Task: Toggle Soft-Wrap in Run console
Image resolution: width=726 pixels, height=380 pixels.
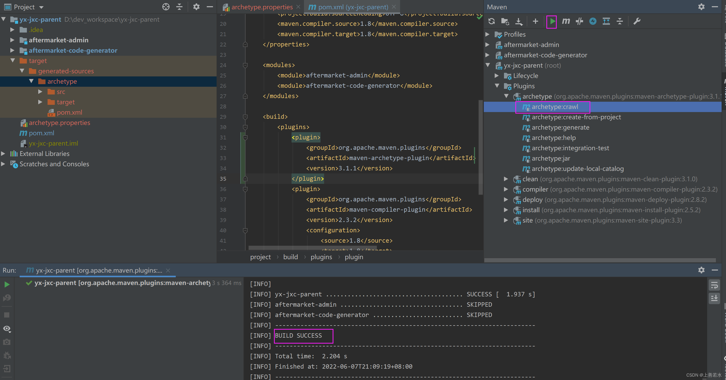Action: point(714,285)
